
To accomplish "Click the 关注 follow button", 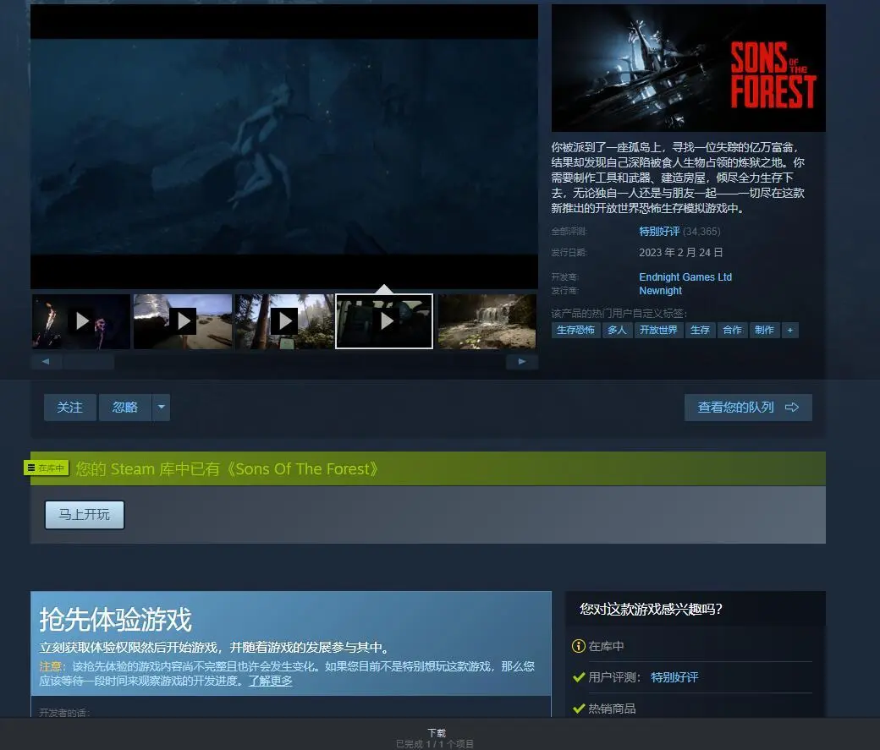I will point(70,408).
